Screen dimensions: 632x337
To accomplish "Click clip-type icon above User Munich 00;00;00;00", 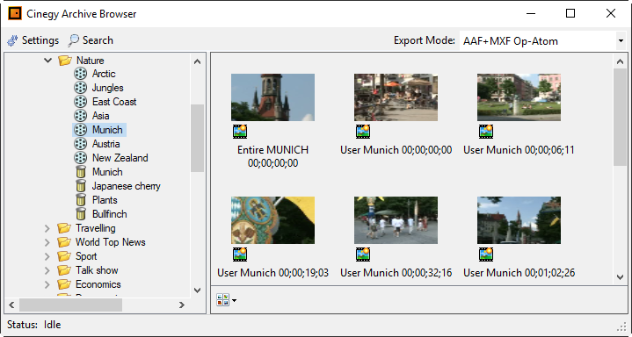I will pos(363,132).
